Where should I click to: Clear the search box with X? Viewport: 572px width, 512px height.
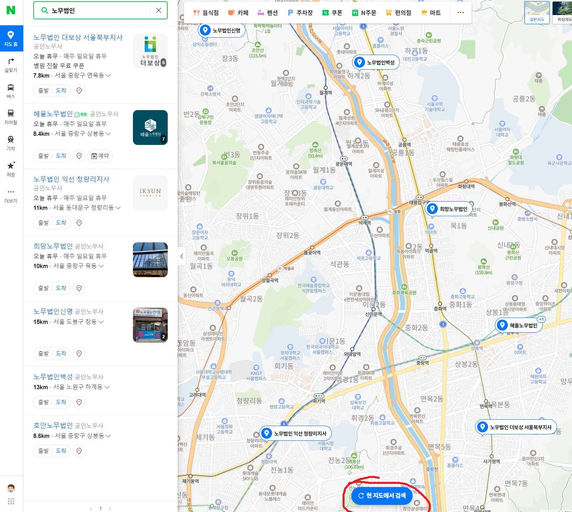pyautogui.click(x=159, y=10)
